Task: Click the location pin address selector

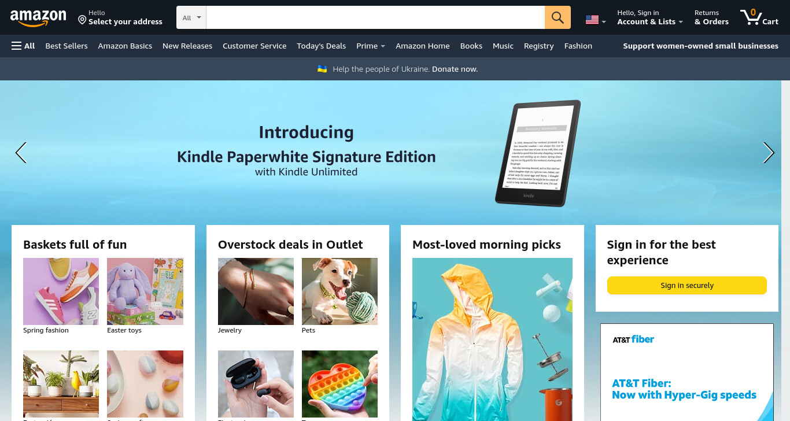Action: [x=120, y=17]
